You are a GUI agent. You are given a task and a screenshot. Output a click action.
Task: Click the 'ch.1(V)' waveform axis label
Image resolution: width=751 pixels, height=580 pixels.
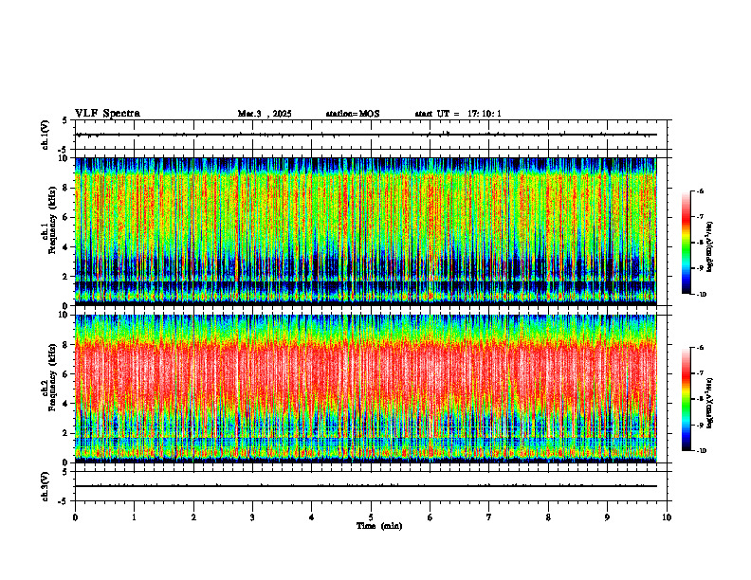45,135
